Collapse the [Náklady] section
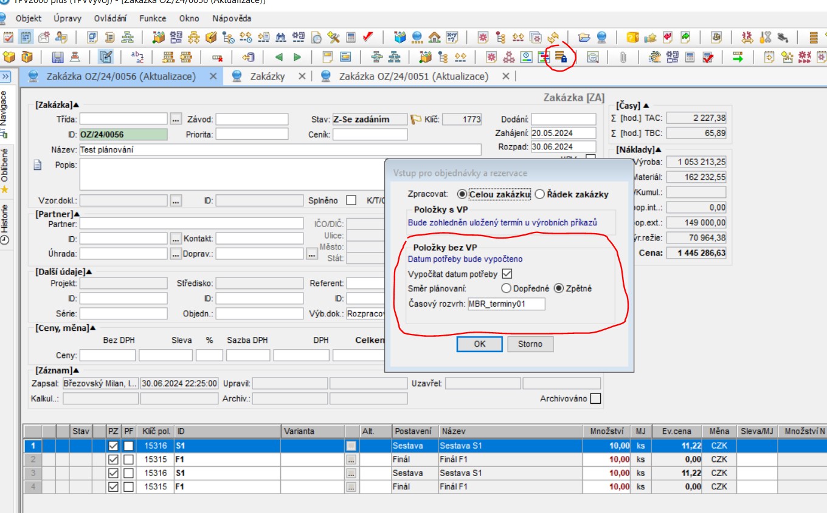Viewport: 827px width, 513px height. [x=659, y=149]
